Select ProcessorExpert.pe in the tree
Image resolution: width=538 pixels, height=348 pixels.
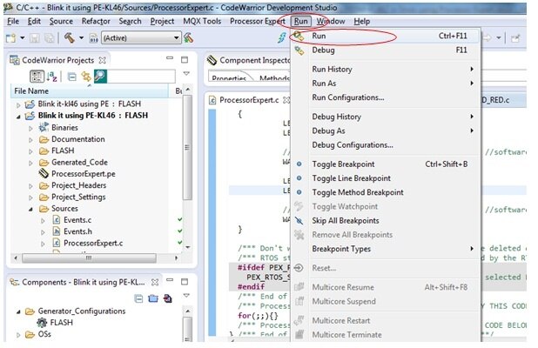[83, 174]
